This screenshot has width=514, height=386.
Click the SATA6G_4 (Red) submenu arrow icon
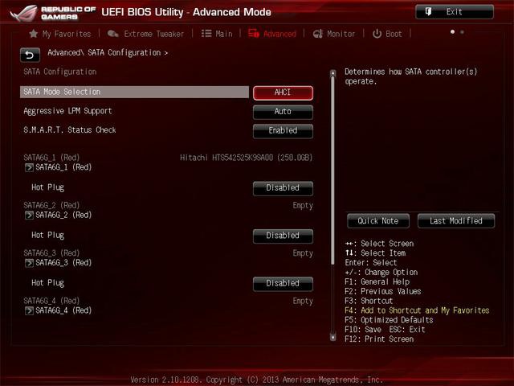click(x=29, y=310)
